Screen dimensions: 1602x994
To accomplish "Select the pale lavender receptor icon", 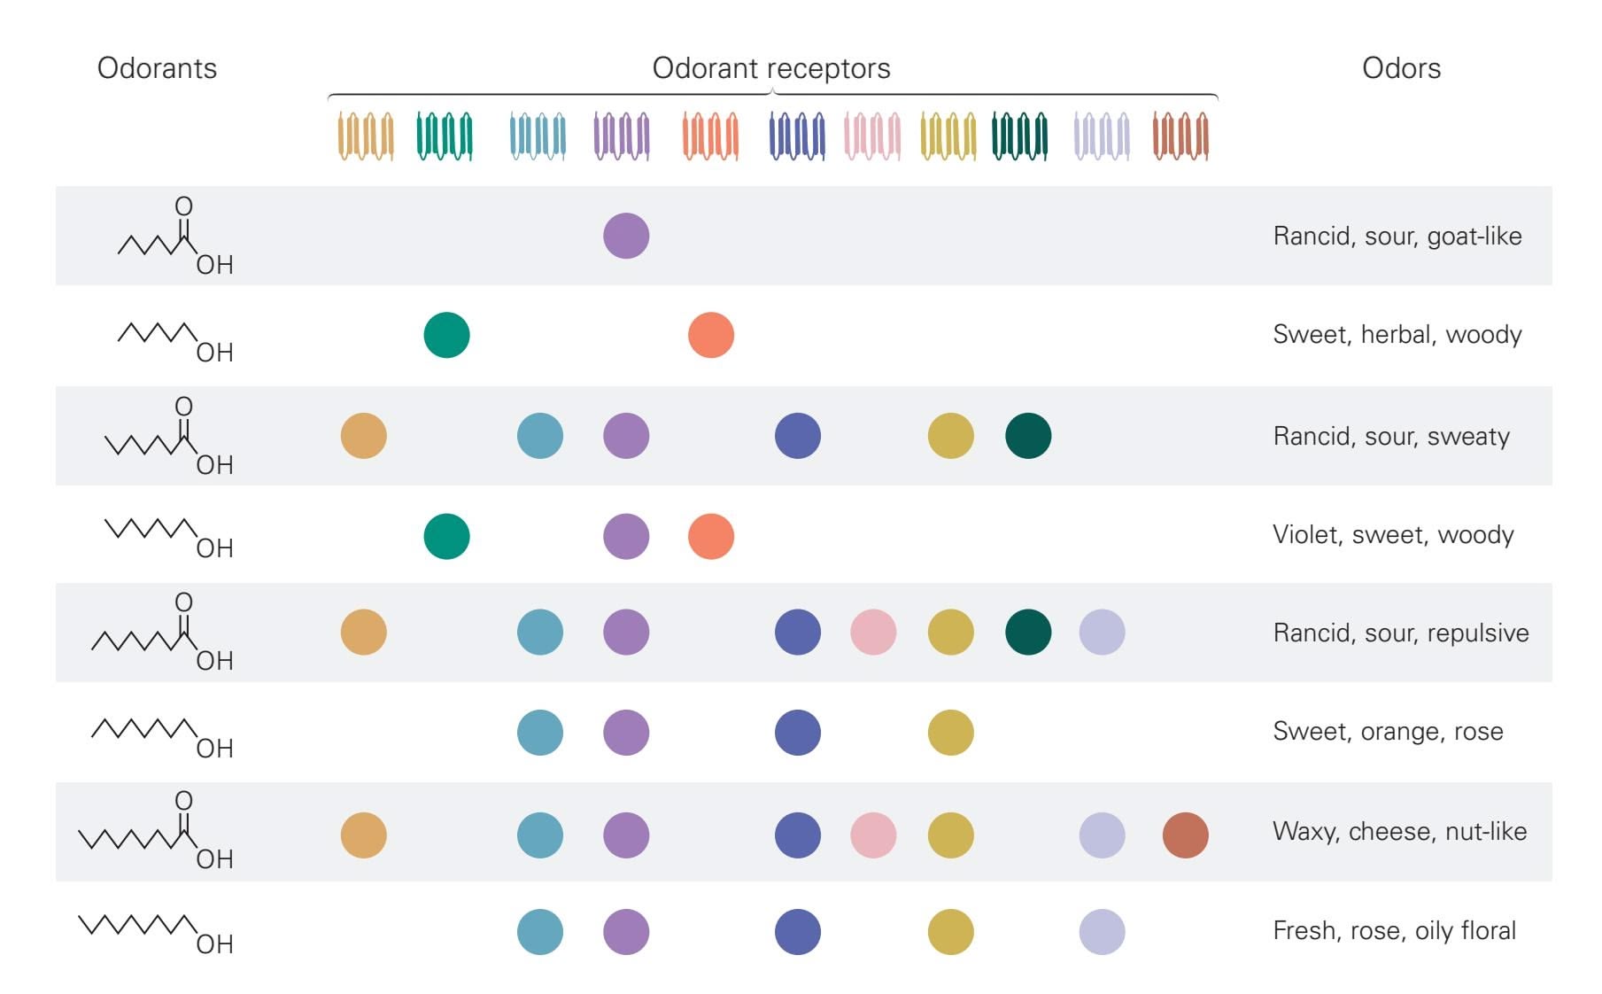I will point(1102,136).
